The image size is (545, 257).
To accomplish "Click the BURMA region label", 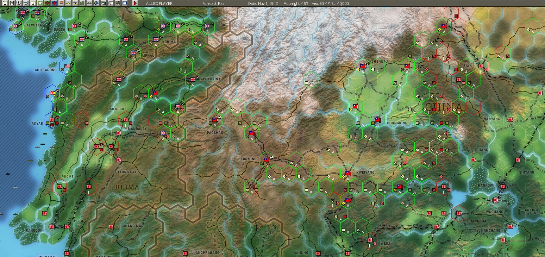I will [126, 187].
